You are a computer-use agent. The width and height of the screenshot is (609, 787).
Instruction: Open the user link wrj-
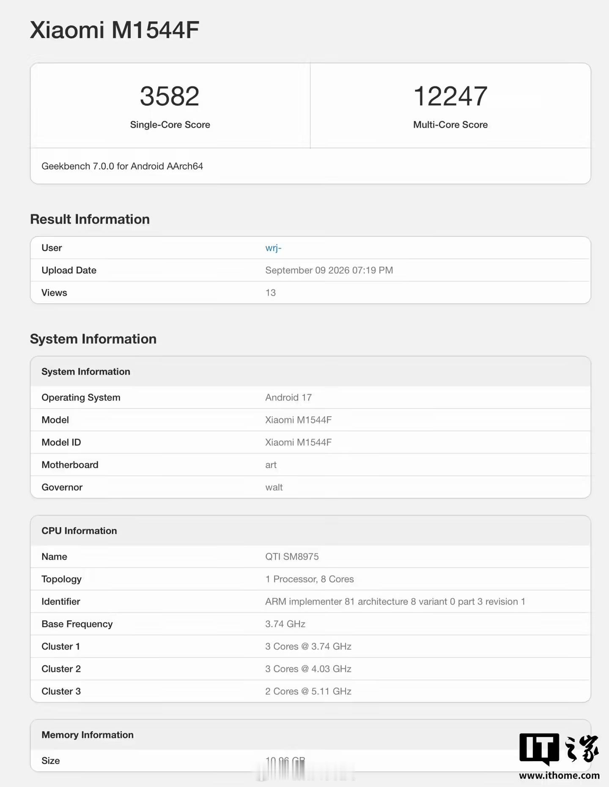pos(273,248)
